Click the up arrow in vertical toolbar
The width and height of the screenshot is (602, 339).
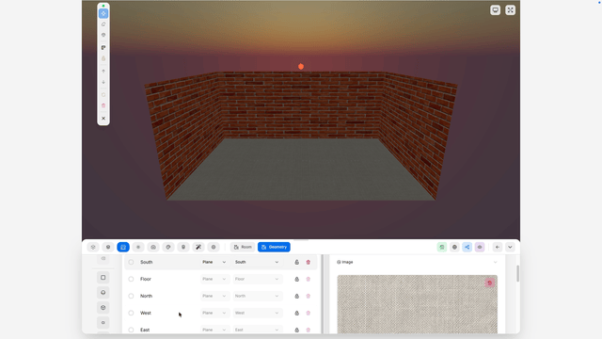click(103, 72)
